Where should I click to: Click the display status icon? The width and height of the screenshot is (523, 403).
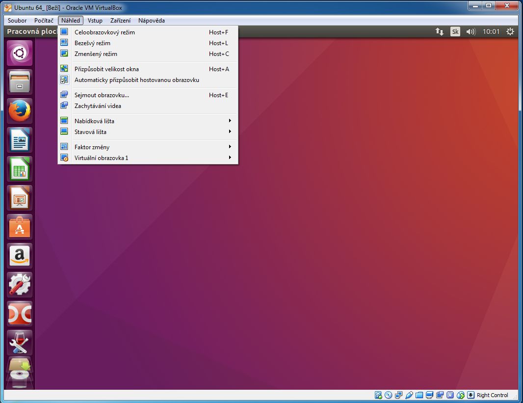pyautogui.click(x=430, y=395)
